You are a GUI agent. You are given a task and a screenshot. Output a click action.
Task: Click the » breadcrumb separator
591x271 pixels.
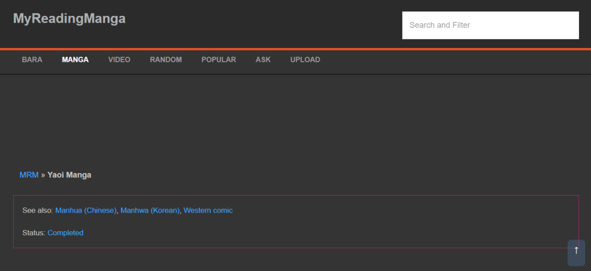pyautogui.click(x=43, y=175)
